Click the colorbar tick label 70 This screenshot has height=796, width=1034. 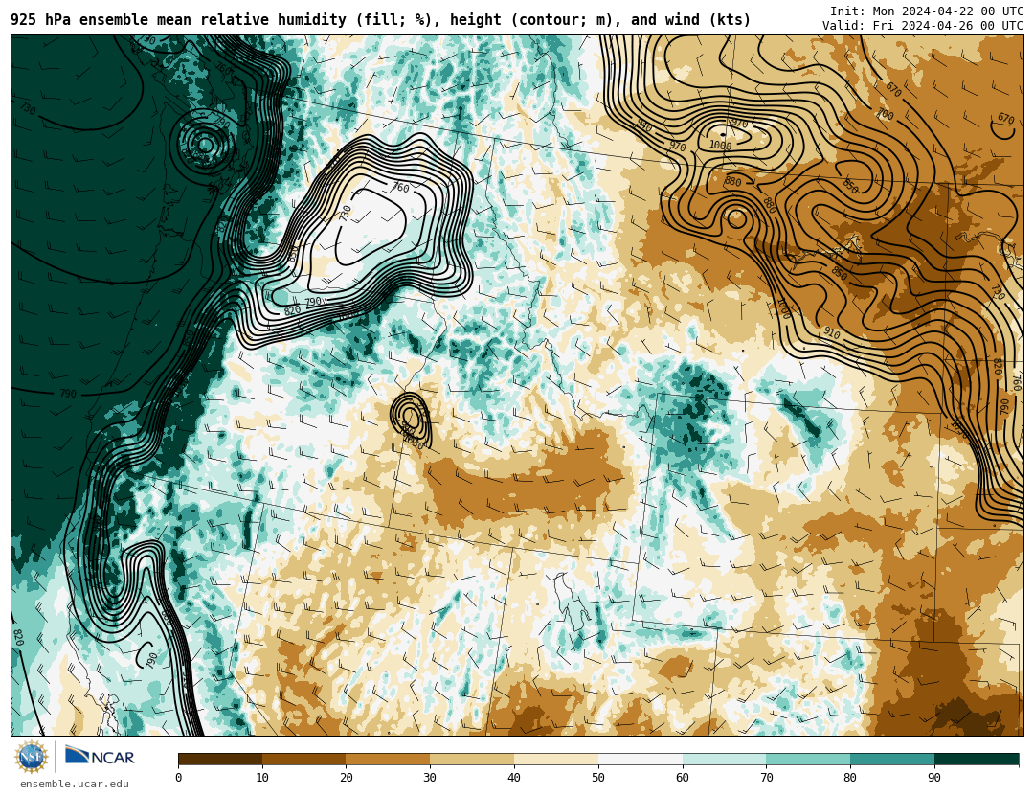[766, 778]
